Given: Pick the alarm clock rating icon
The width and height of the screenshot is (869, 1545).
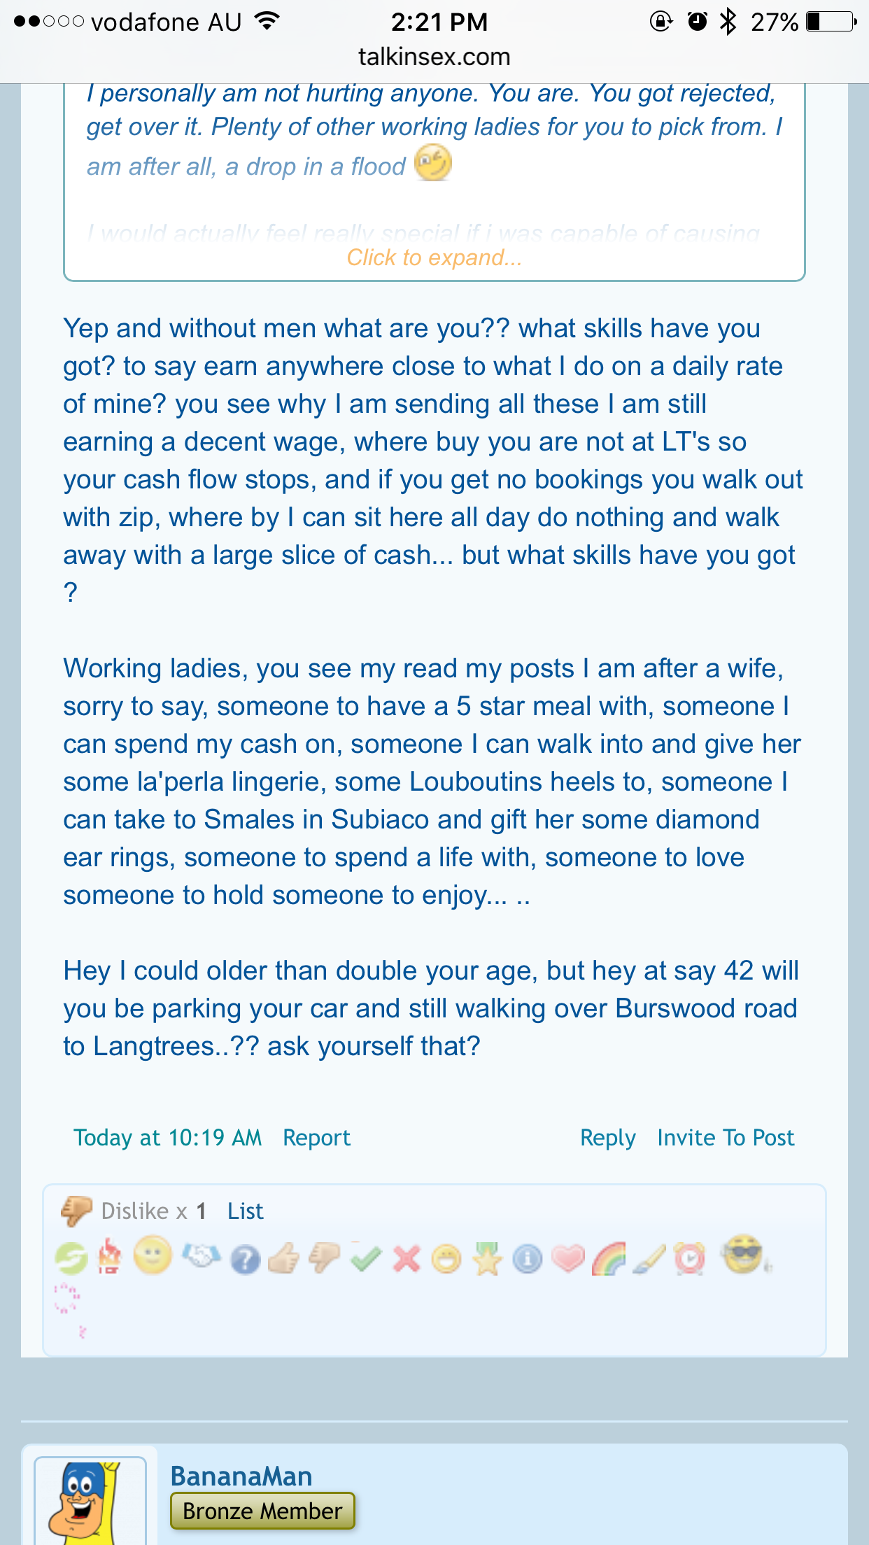Looking at the screenshot, I should tap(690, 1259).
